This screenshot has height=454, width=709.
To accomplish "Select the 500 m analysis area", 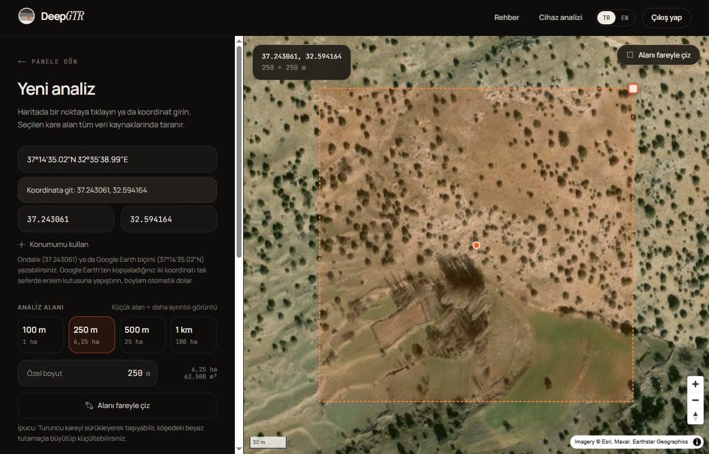I will tap(143, 334).
